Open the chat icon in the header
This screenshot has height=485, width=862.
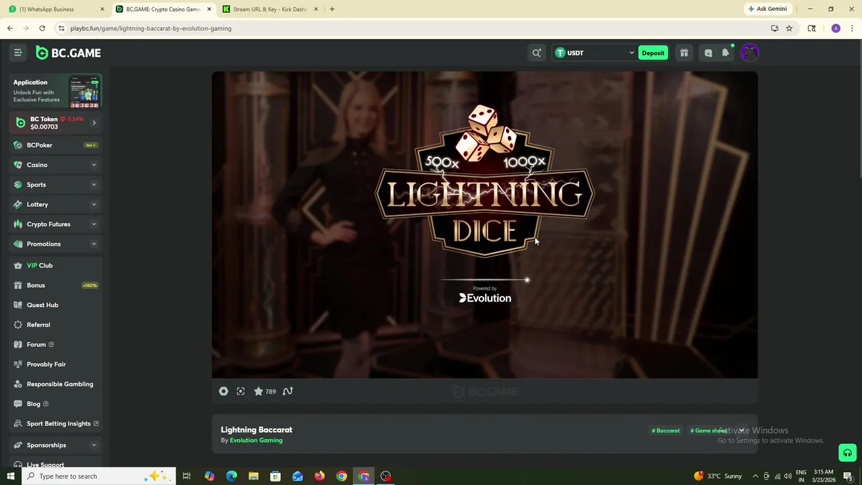point(708,53)
